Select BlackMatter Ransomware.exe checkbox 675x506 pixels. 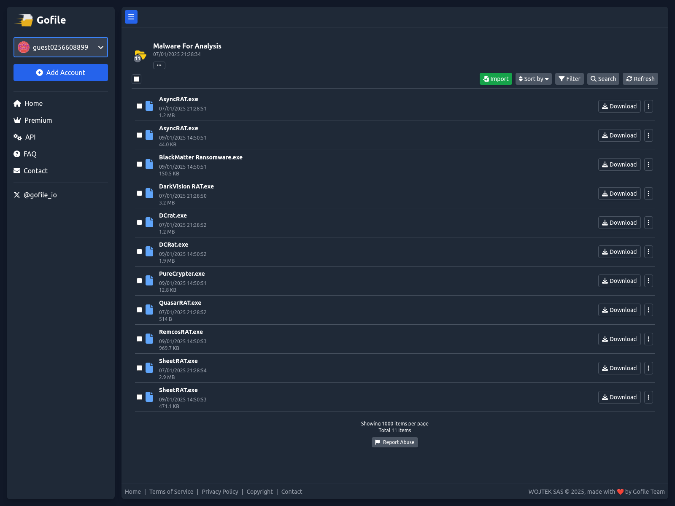point(139,164)
